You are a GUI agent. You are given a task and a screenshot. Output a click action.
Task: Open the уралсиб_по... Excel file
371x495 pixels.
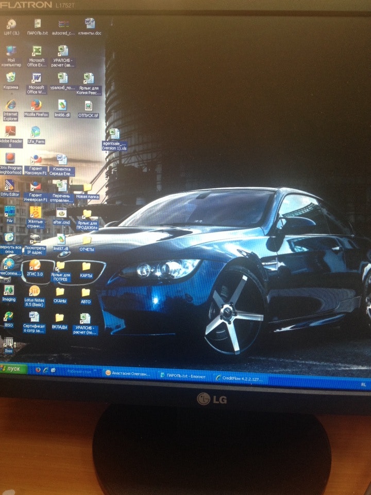pos(62,81)
